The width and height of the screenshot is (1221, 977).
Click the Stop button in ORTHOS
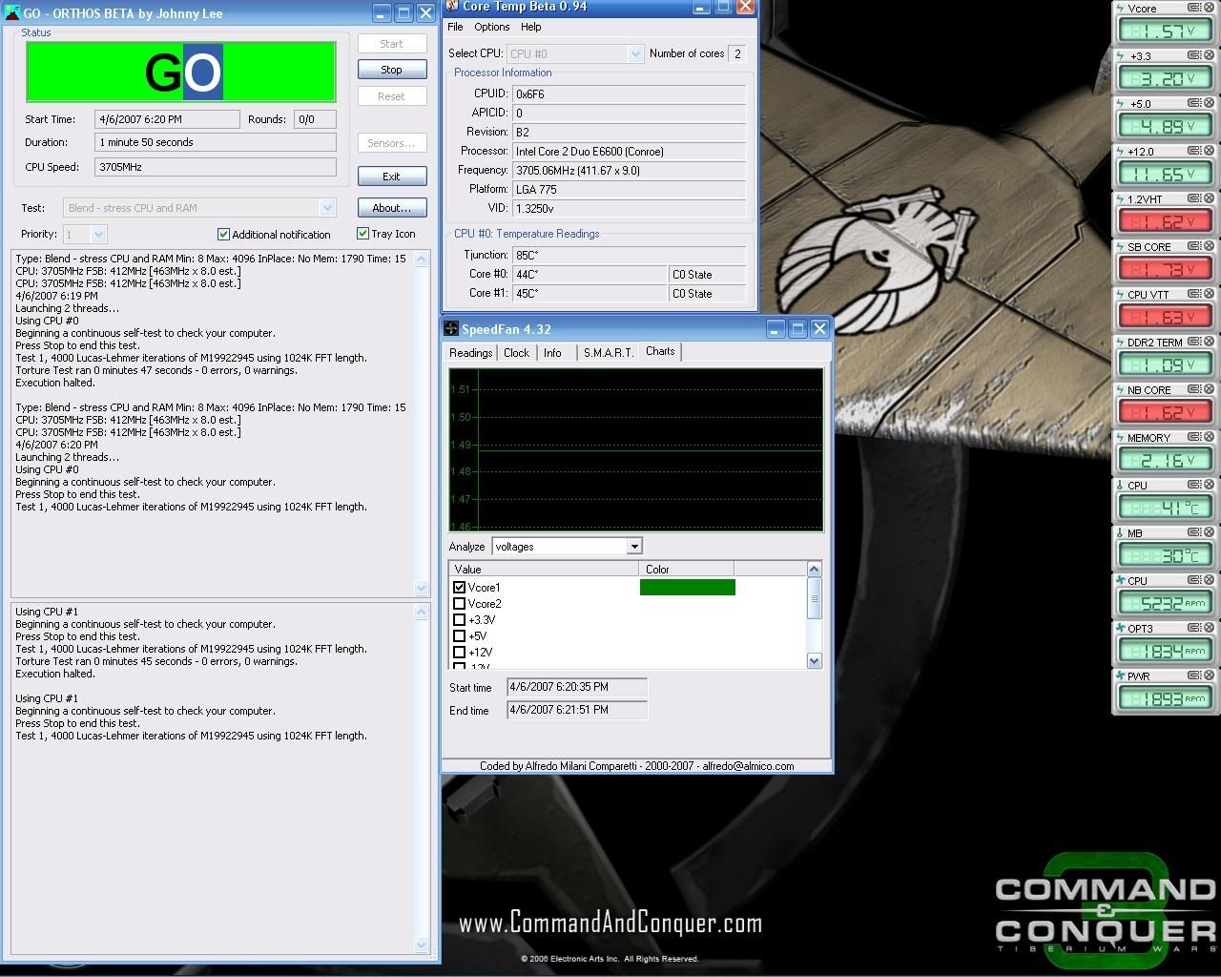tap(392, 70)
